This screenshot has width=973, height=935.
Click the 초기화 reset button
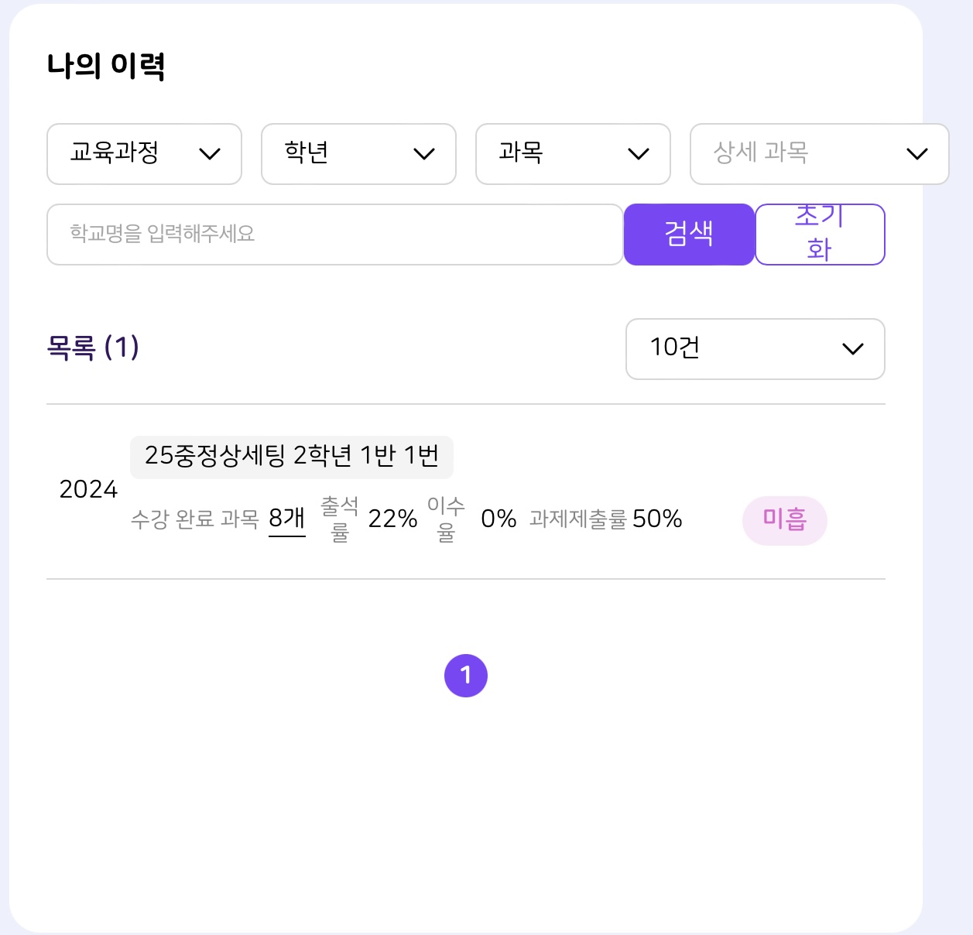(820, 235)
